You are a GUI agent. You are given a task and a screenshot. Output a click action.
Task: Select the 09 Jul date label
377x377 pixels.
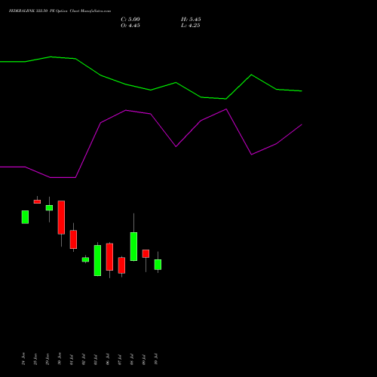(x=144, y=360)
